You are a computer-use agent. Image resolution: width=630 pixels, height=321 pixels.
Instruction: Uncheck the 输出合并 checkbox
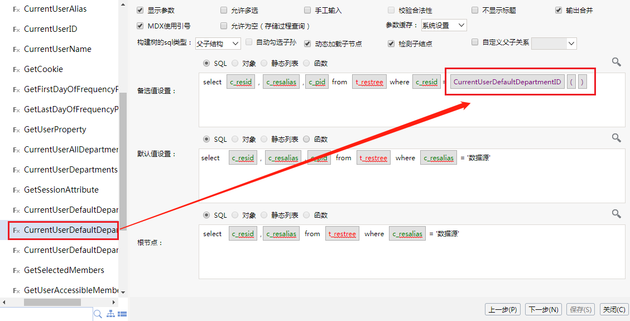[x=559, y=10]
